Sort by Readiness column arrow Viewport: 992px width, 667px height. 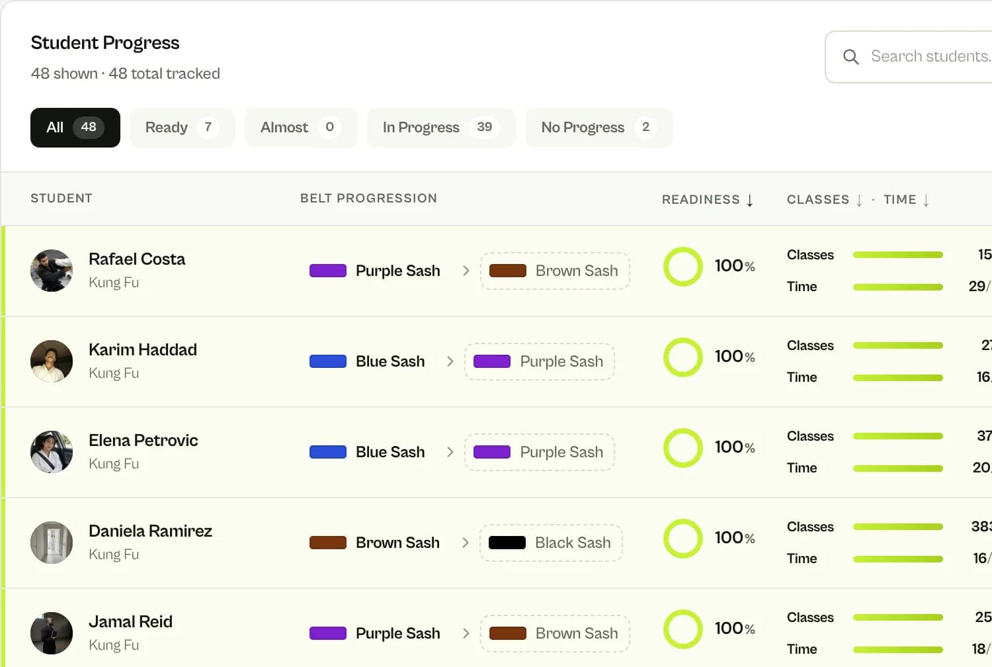pos(750,200)
